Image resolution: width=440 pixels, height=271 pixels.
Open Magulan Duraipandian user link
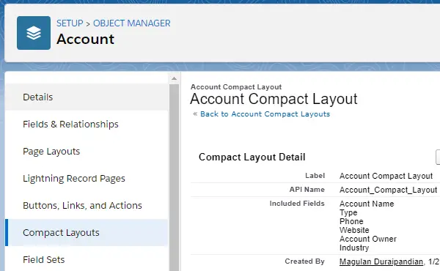tap(381, 261)
